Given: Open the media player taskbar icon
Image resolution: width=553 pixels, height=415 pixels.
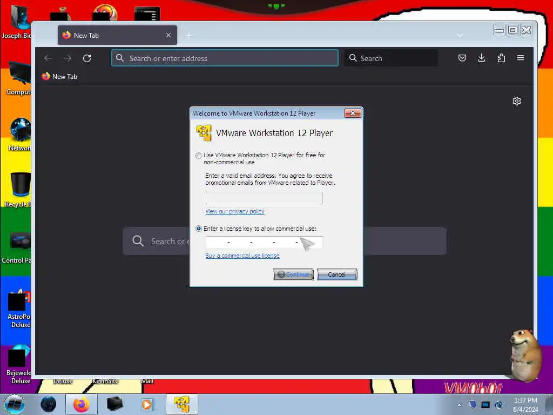Looking at the screenshot, I should pos(147,404).
